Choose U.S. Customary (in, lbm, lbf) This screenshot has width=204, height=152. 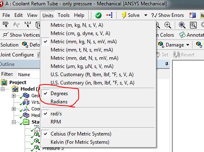click(x=98, y=83)
